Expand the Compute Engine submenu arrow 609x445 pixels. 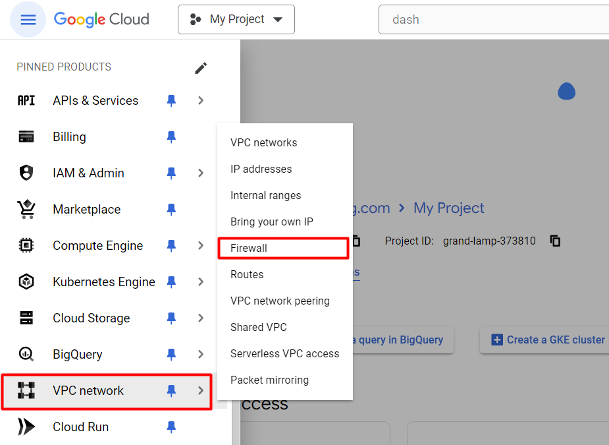pyautogui.click(x=201, y=245)
